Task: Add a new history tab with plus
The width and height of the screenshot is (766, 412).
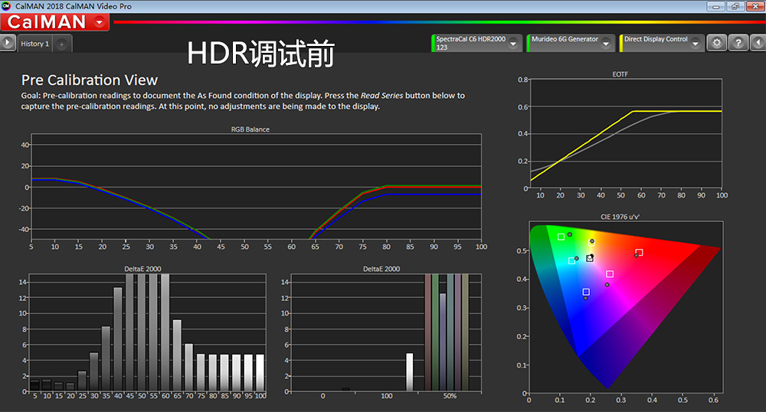Action: 62,44
